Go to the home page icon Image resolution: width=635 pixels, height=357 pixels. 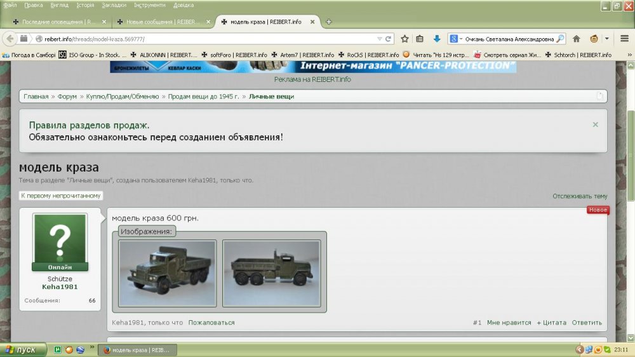point(577,39)
